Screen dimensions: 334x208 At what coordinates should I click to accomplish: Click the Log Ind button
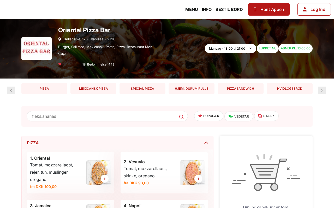pos(314,9)
